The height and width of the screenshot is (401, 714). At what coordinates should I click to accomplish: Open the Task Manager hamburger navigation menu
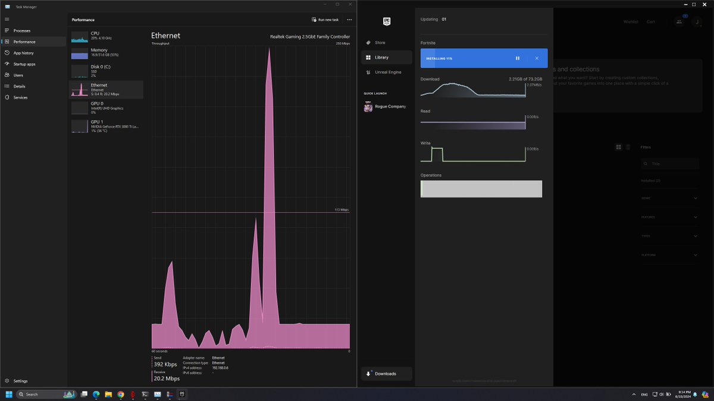7,19
